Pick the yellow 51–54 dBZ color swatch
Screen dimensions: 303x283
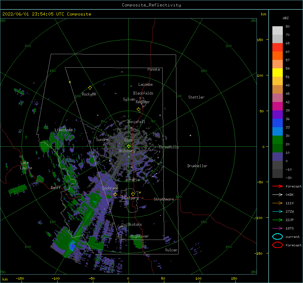[277, 73]
